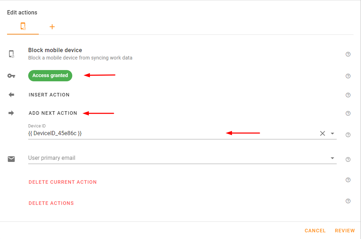Click REVIEW button
The height and width of the screenshot is (239, 361).
click(x=345, y=231)
